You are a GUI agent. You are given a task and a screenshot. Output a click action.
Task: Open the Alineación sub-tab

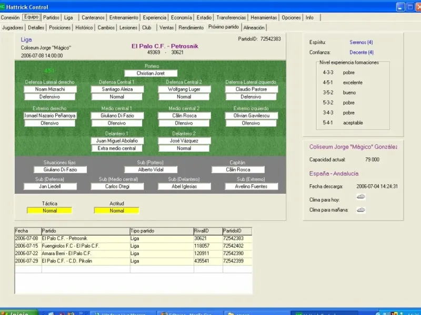[254, 28]
